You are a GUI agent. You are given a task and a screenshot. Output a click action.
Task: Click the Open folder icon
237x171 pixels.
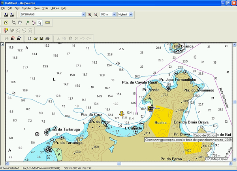36,38
